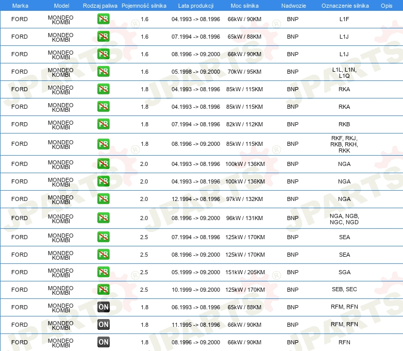Click FORD in the SGA row

coord(20,272)
